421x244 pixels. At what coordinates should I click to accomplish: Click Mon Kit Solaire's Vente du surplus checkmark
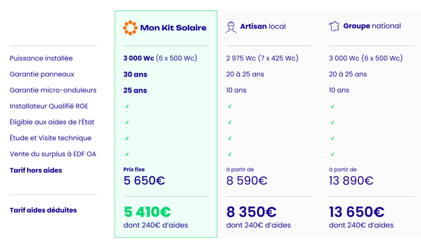click(x=127, y=154)
